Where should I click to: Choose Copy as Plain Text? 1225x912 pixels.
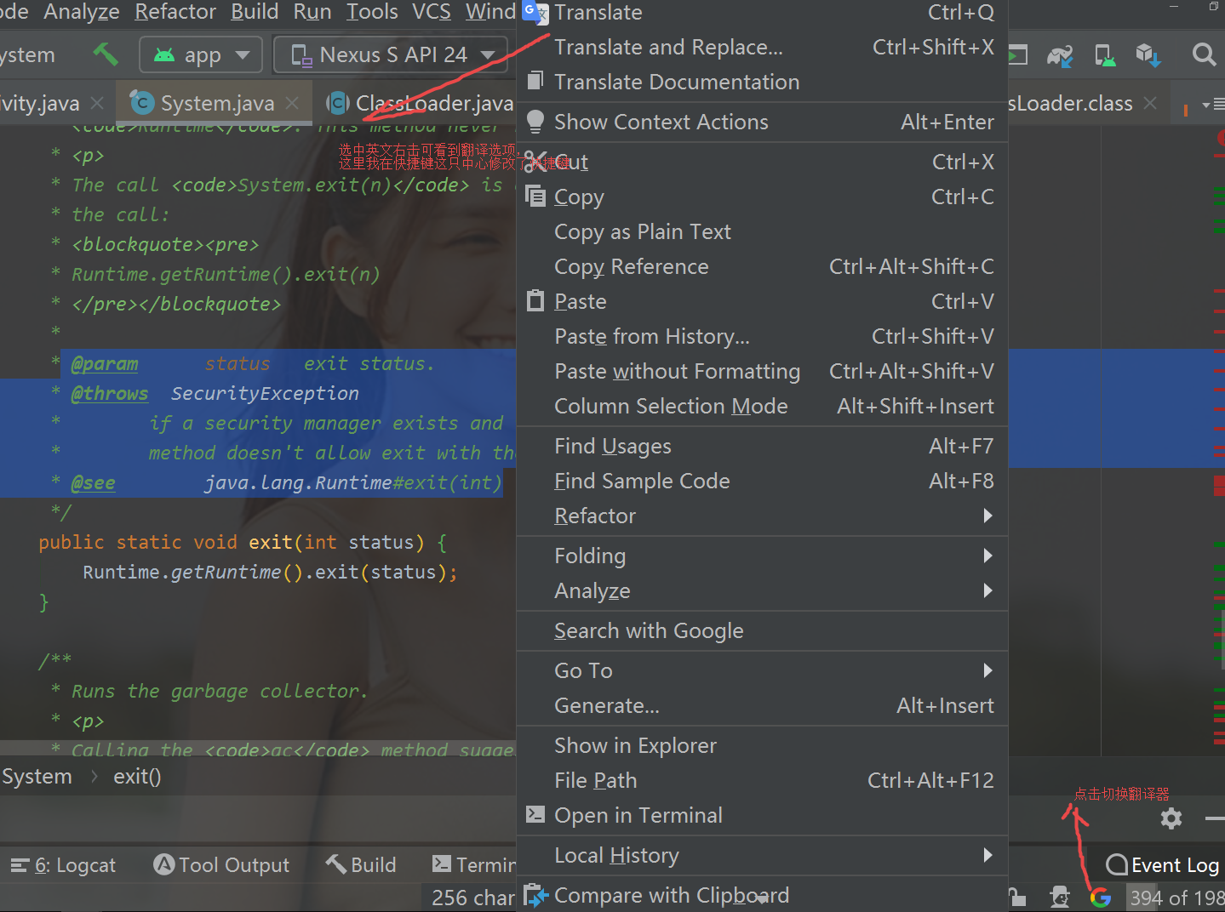pos(762,231)
